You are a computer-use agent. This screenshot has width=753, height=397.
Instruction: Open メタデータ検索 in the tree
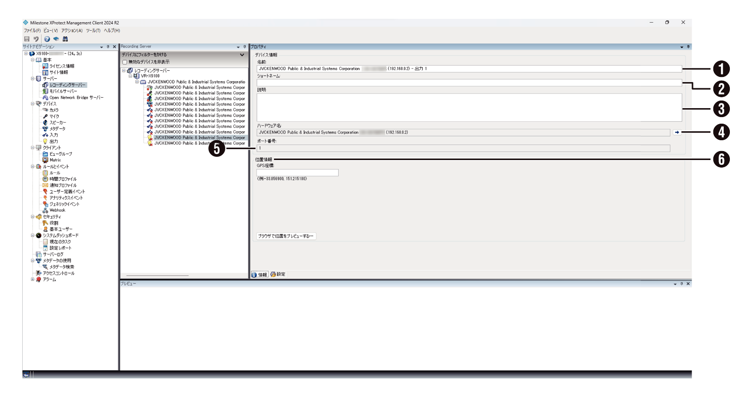click(x=62, y=267)
